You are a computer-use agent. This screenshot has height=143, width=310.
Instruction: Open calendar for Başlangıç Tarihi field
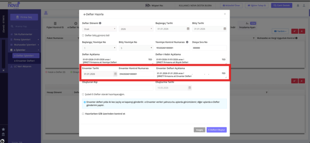click(188, 29)
